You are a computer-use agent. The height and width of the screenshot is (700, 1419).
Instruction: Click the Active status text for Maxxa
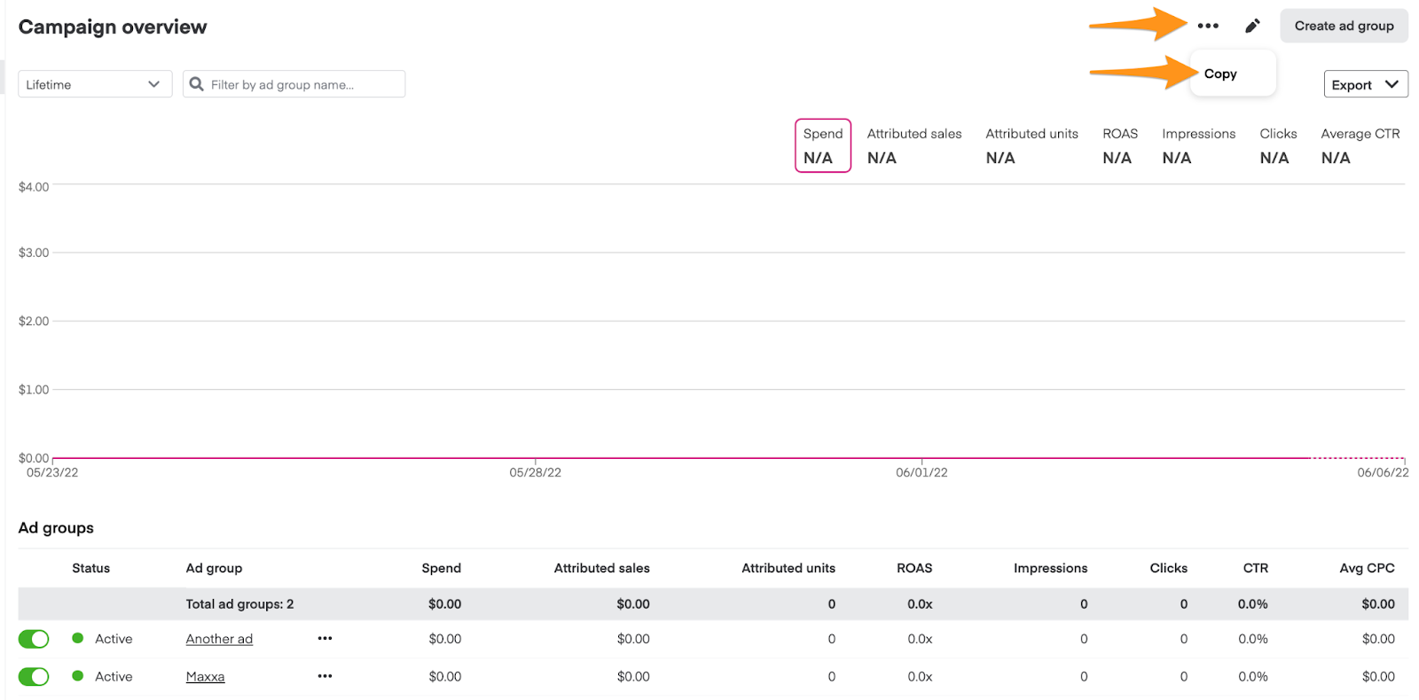point(114,677)
